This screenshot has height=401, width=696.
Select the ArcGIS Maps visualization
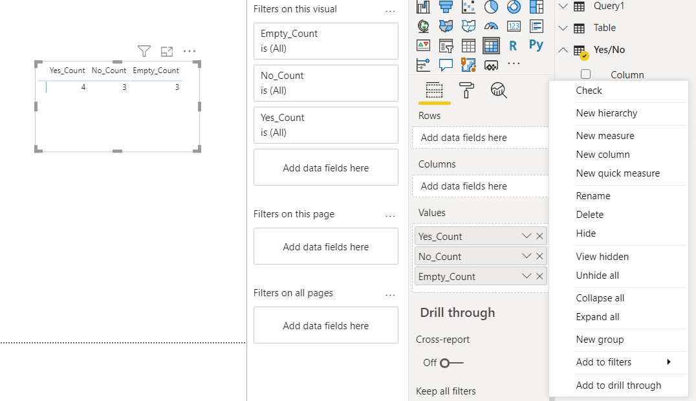[x=468, y=65]
